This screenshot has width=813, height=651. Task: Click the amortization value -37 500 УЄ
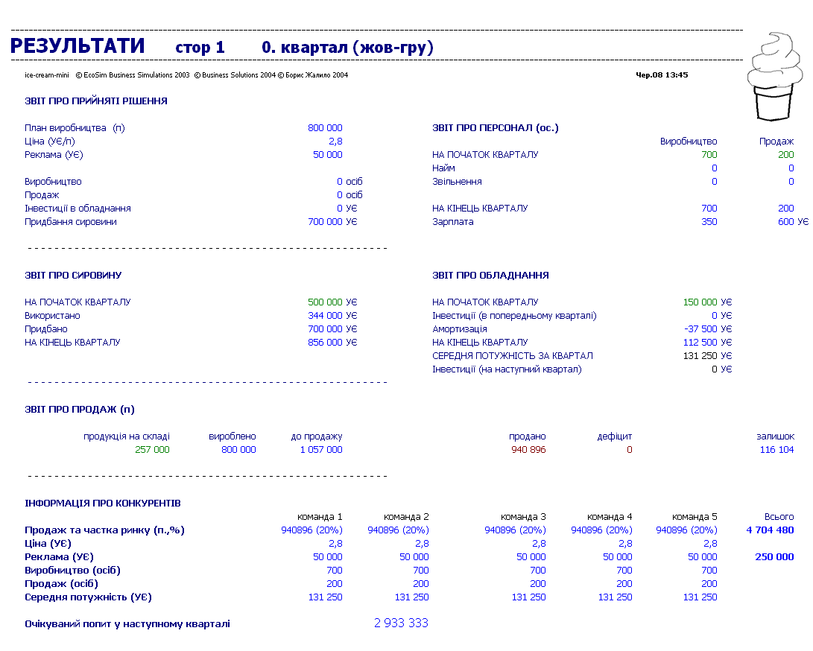pyautogui.click(x=708, y=329)
